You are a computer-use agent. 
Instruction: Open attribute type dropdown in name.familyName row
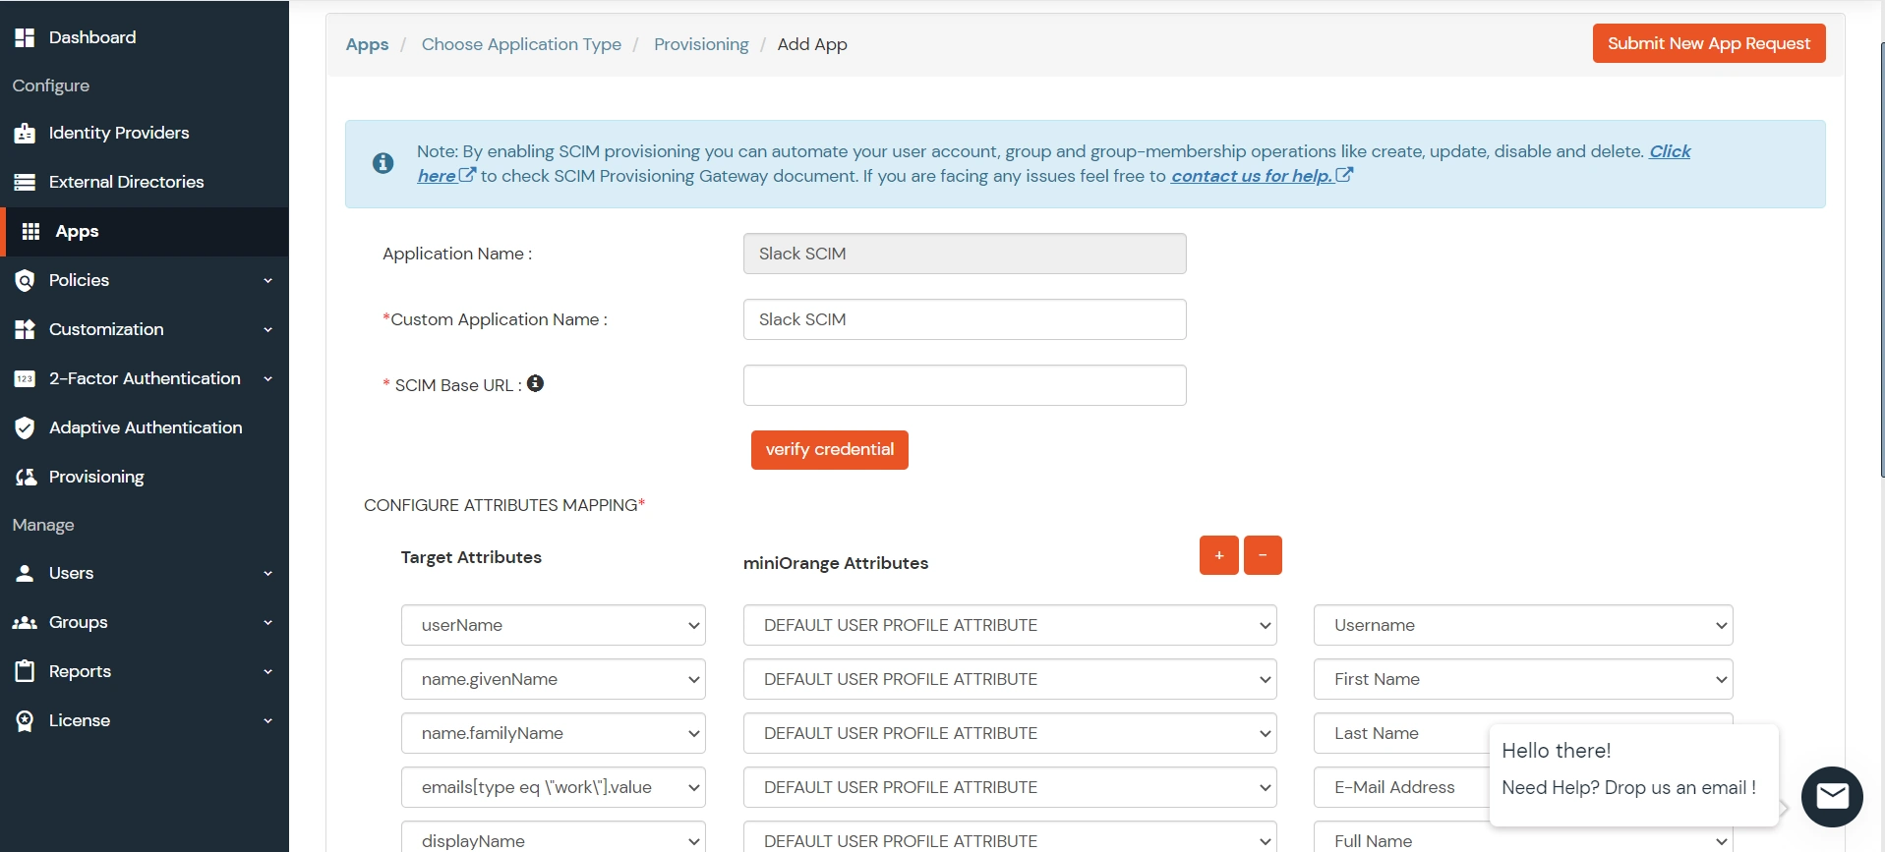1010,733
